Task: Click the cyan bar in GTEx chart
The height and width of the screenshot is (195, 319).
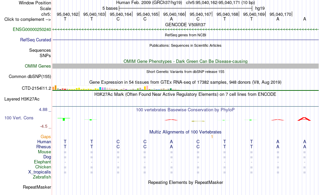Action: (x=100, y=88)
